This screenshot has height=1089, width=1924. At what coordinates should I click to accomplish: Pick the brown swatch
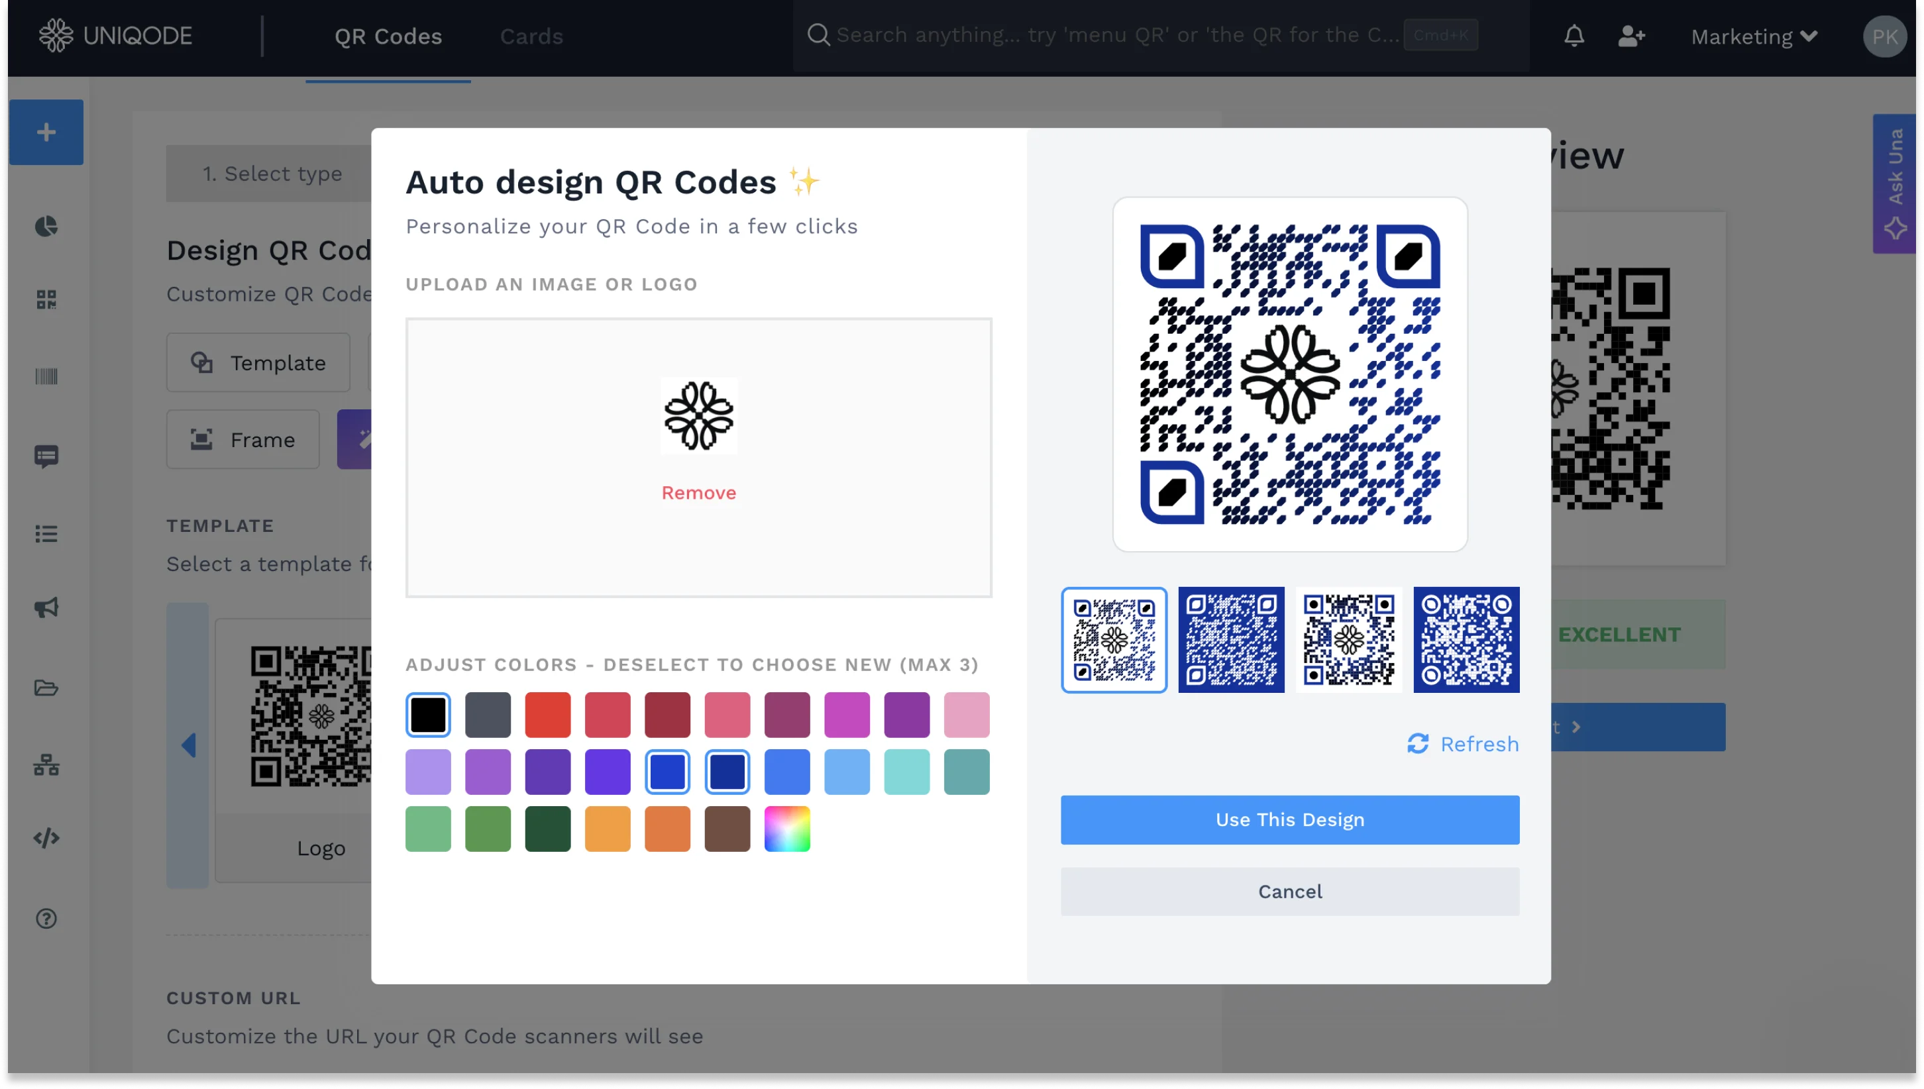[x=727, y=829]
